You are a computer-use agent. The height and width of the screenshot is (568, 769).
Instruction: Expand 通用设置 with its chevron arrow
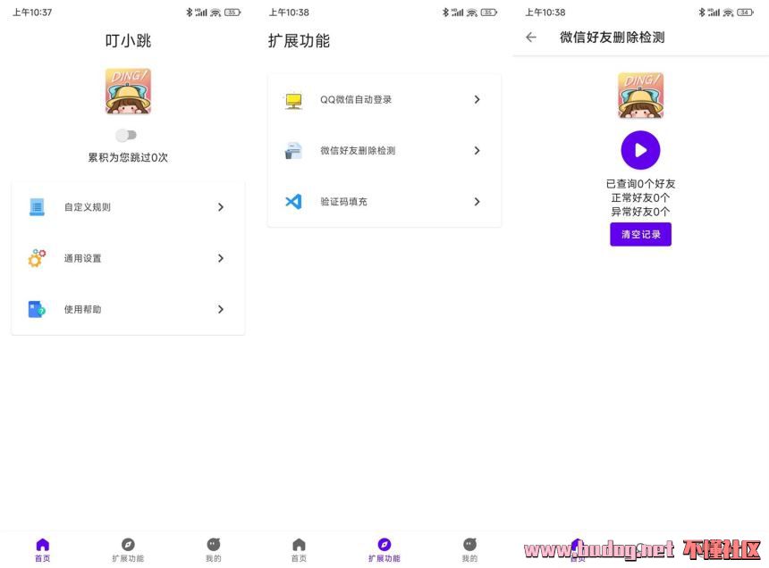pyautogui.click(x=221, y=258)
